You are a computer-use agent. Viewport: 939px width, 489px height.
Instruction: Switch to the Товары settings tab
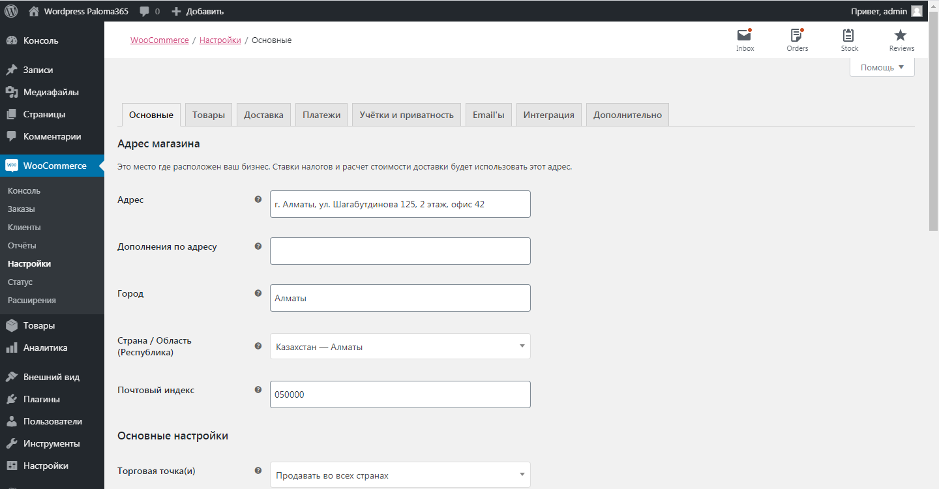pyautogui.click(x=209, y=115)
